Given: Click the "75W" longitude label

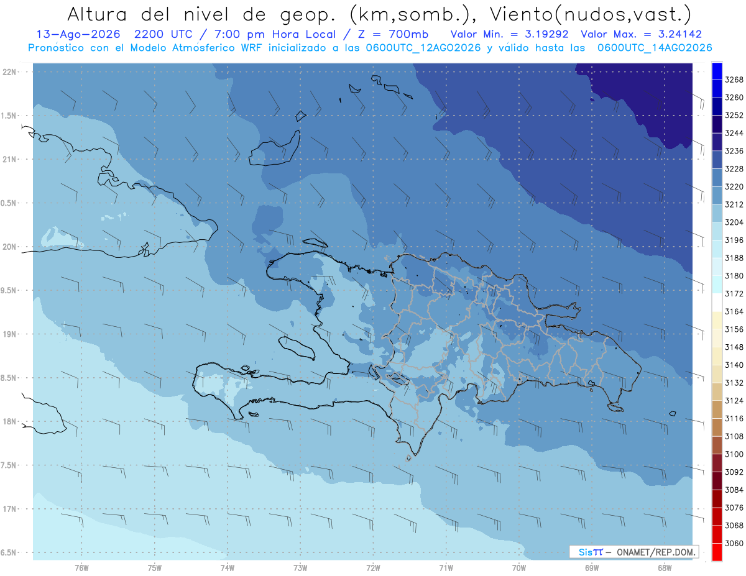Looking at the screenshot, I should coord(155,567).
